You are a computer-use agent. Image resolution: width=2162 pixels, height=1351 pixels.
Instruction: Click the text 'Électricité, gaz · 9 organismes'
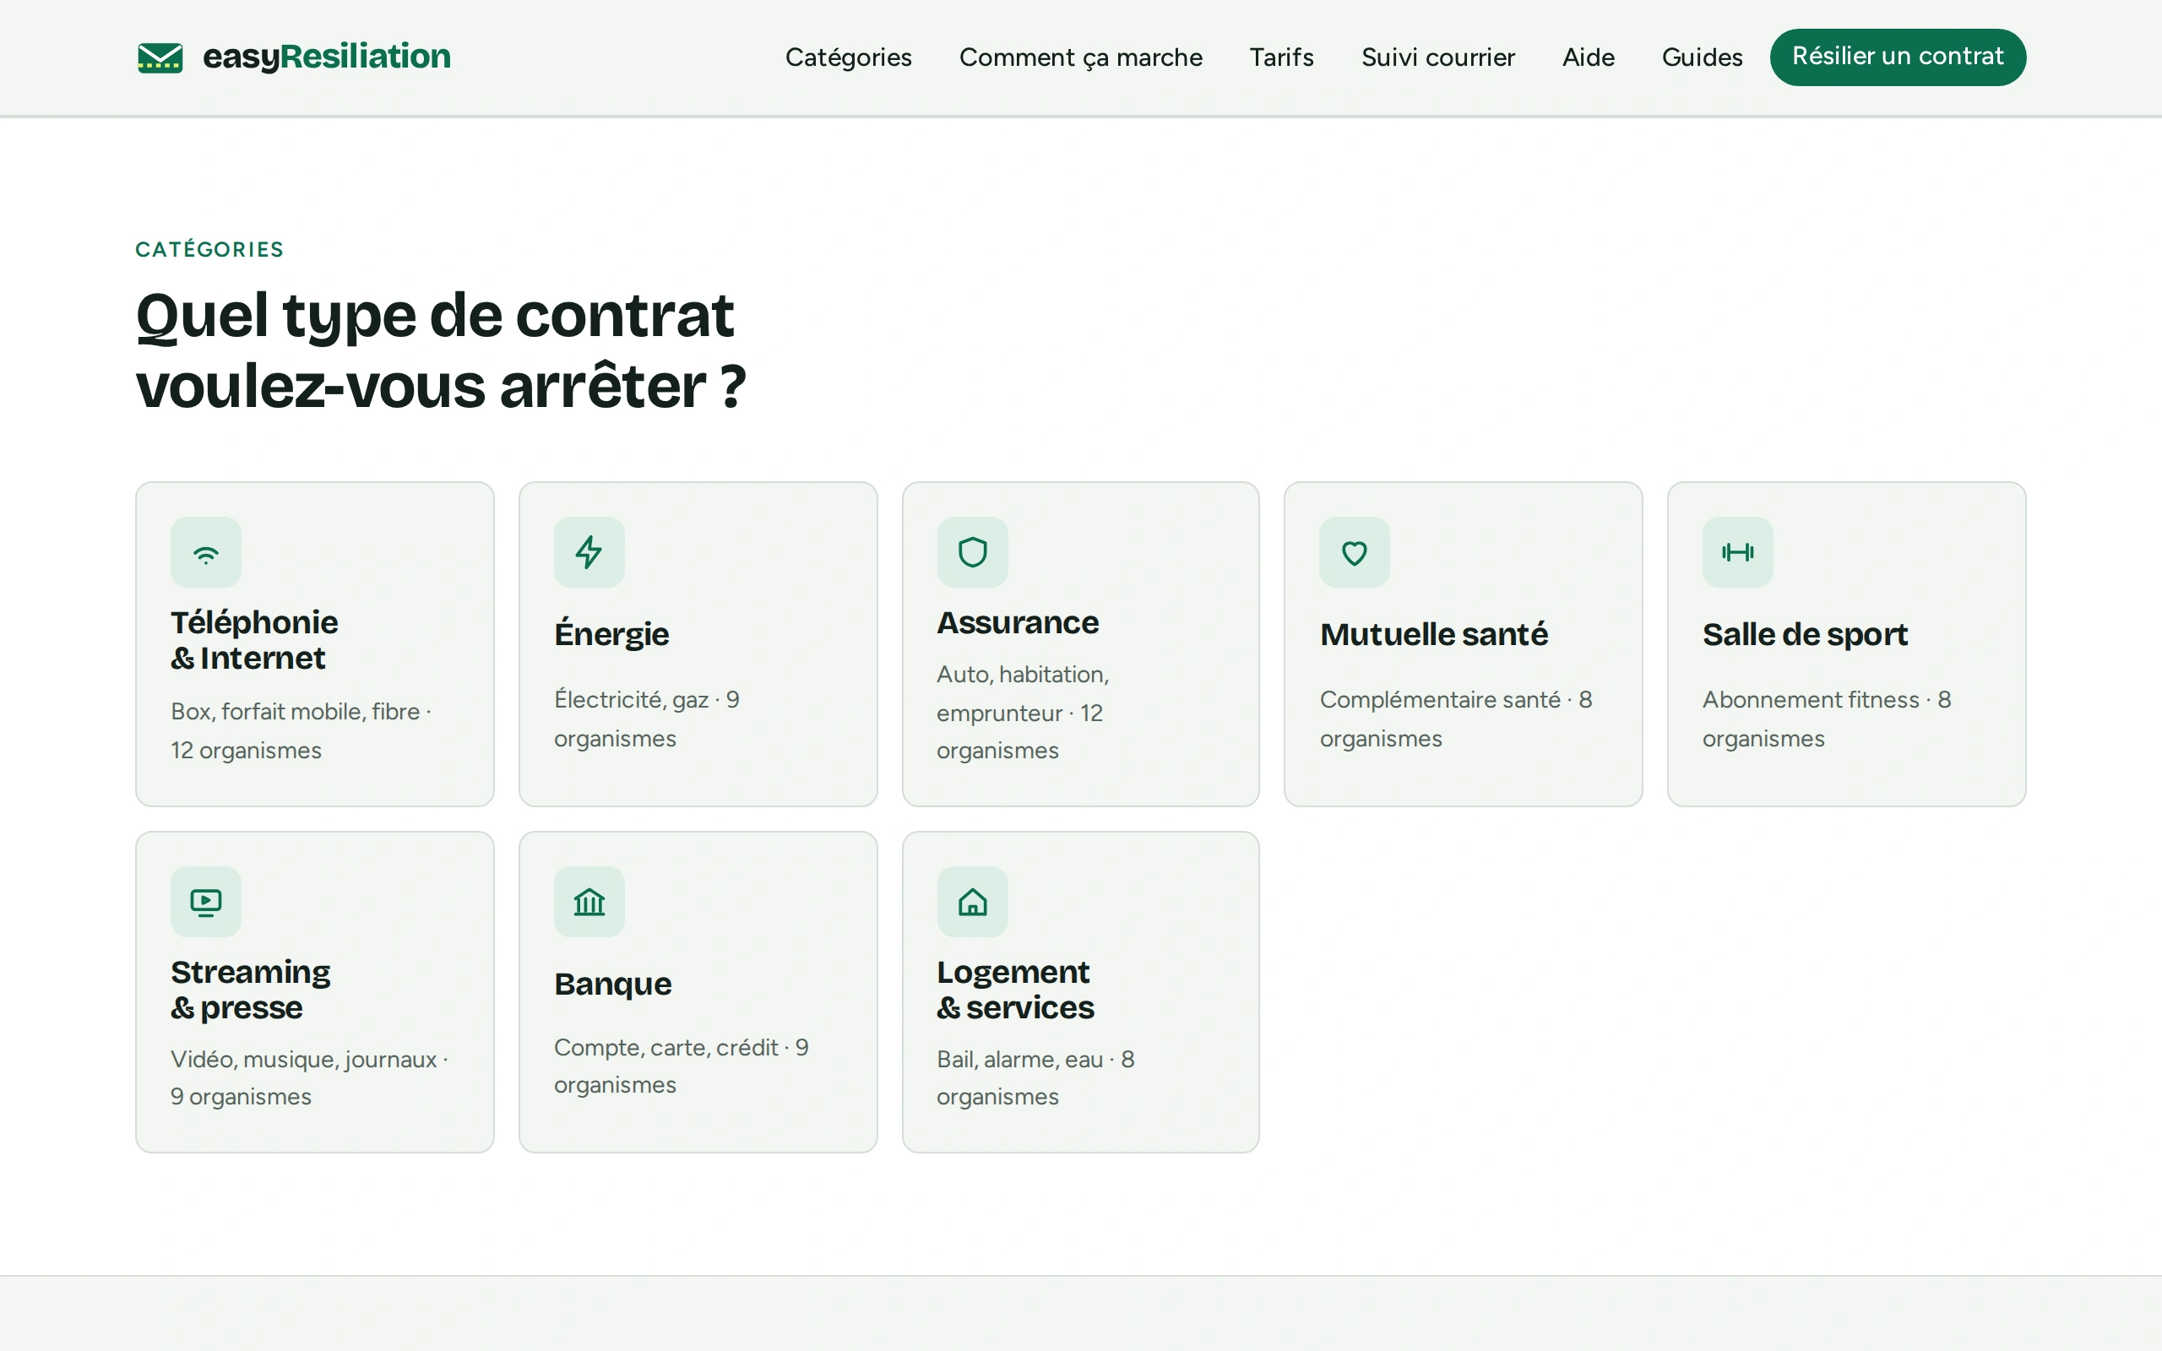(647, 719)
